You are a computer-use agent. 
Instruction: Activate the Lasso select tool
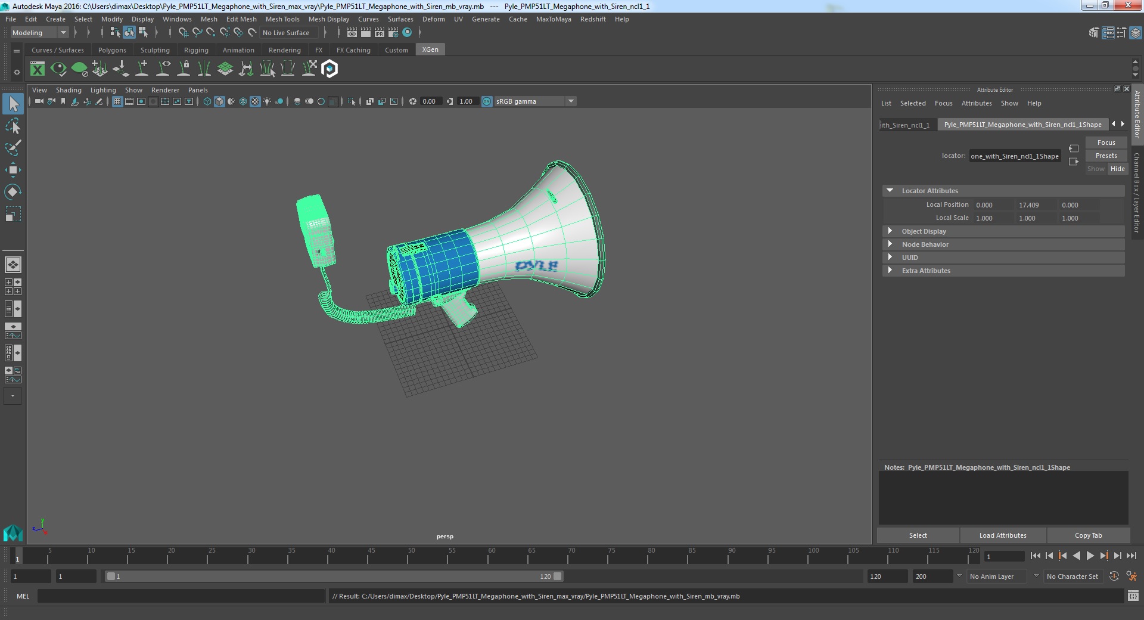13,126
